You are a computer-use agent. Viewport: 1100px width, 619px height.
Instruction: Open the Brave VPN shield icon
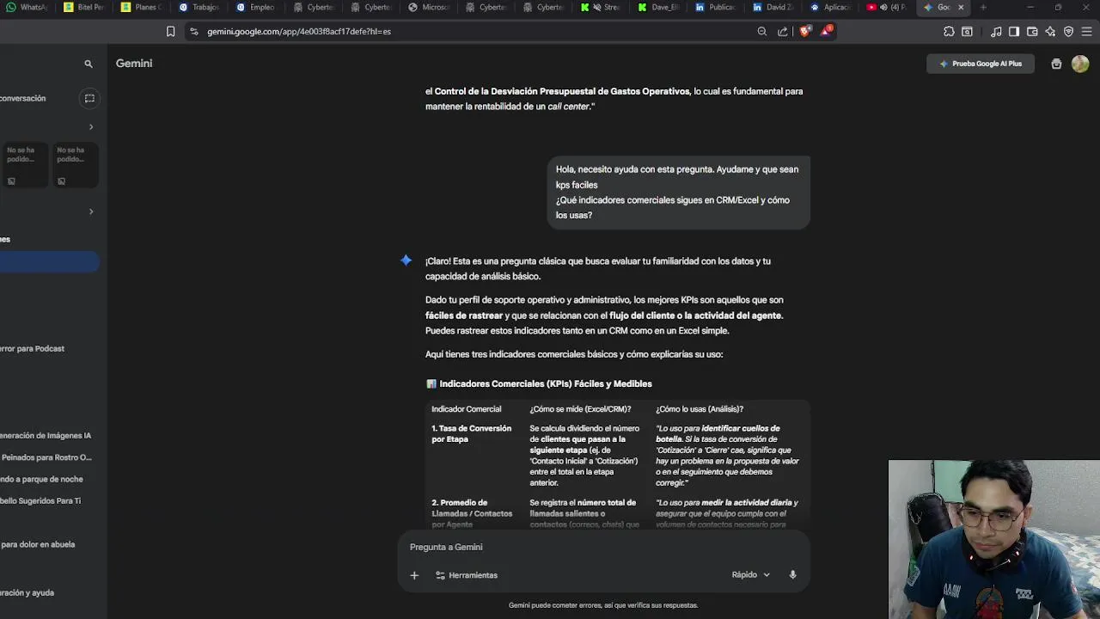[1068, 31]
